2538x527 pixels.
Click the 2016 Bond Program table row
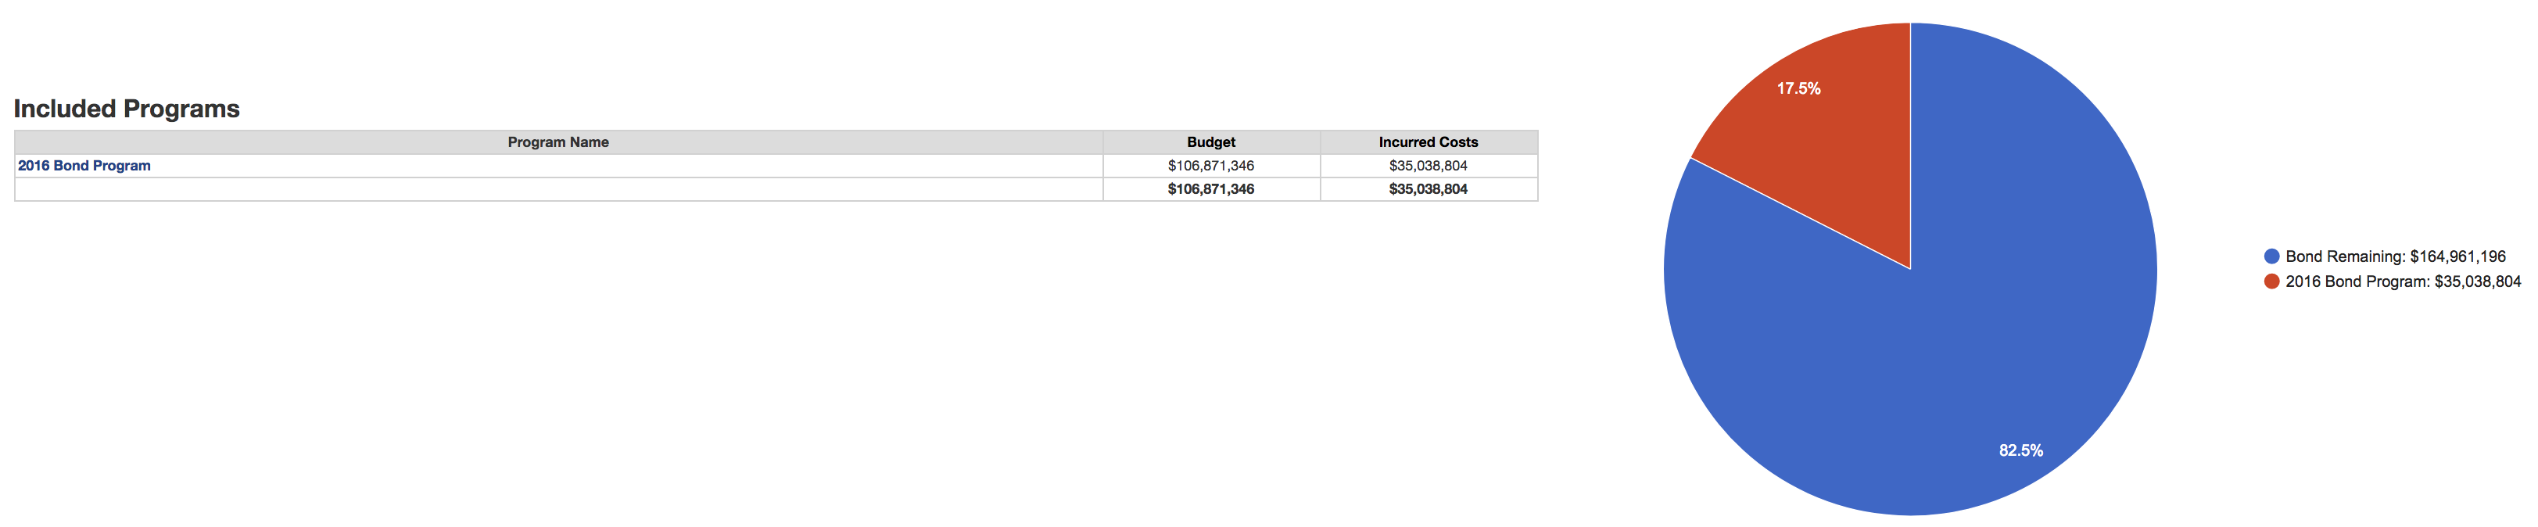(776, 166)
